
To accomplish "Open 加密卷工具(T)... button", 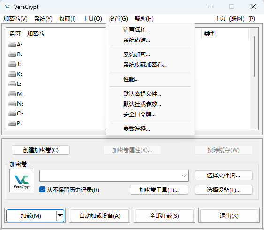I will [x=159, y=190].
